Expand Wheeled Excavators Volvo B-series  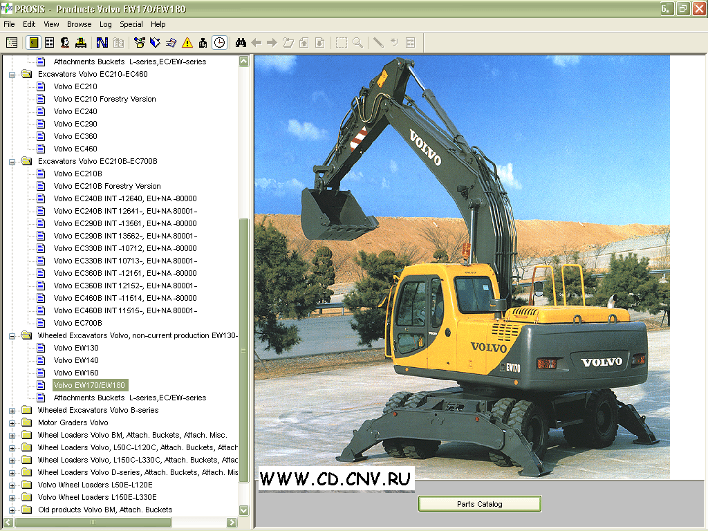click(12, 411)
